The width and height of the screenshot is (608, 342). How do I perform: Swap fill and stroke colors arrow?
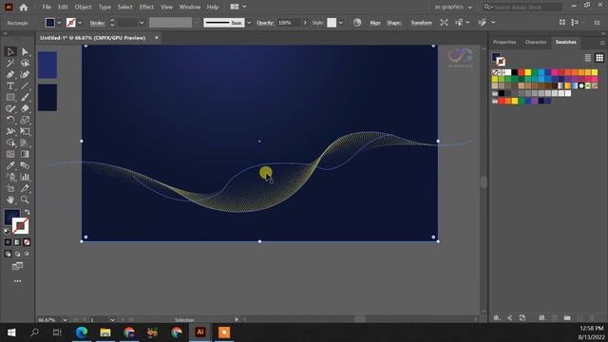(x=28, y=212)
